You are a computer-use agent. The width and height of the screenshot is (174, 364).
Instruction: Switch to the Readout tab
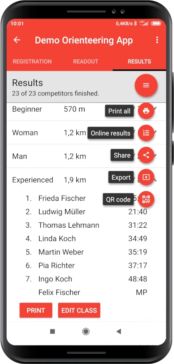(x=86, y=62)
